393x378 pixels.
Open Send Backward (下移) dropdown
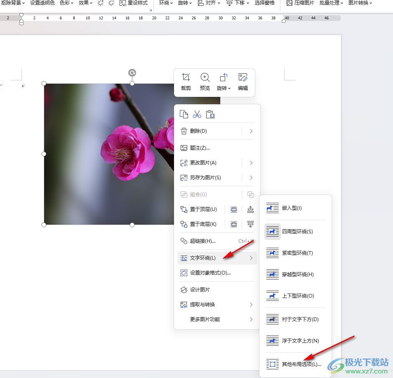pyautogui.click(x=238, y=3)
